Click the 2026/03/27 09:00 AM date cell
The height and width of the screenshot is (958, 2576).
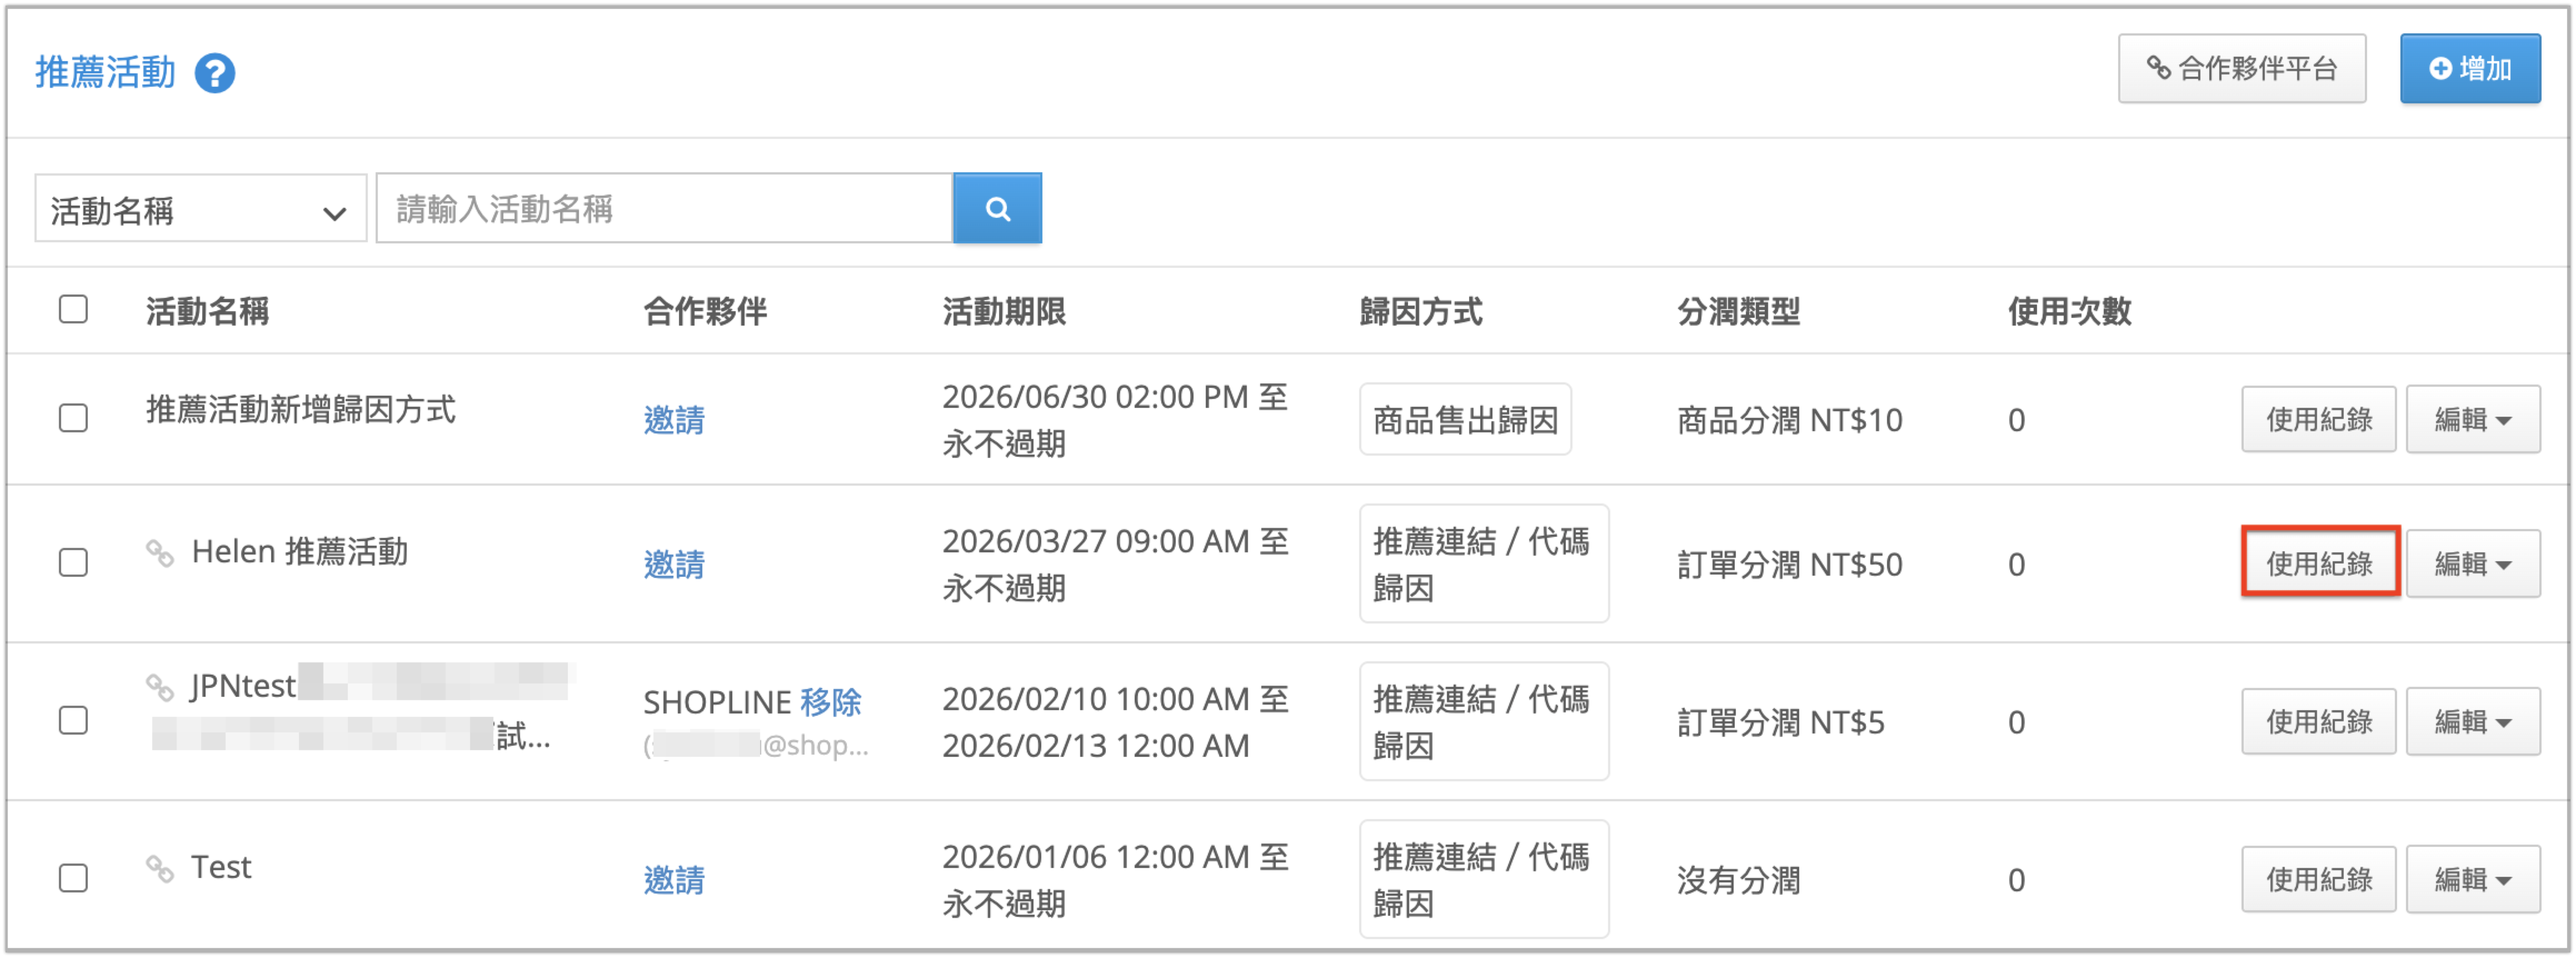tap(1115, 564)
